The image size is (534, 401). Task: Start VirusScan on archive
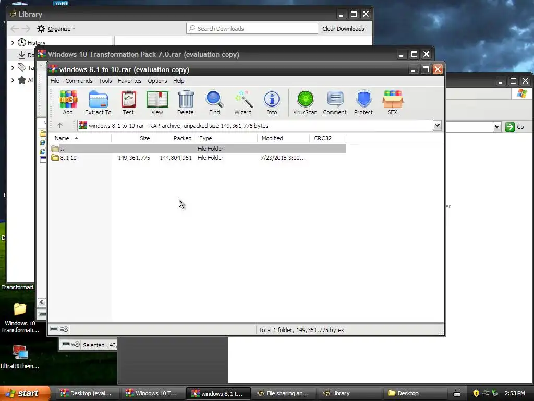[305, 102]
